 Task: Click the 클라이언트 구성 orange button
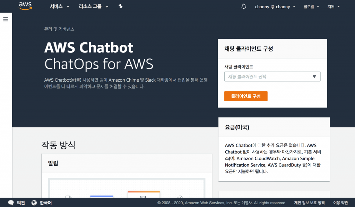tap(246, 96)
